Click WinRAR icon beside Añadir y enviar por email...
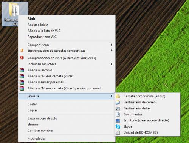This screenshot has width=189, height=143. (22, 82)
